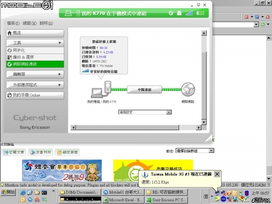
Task: Close the Taiwan Mobile 3G balloon notification
Action: click(x=217, y=174)
